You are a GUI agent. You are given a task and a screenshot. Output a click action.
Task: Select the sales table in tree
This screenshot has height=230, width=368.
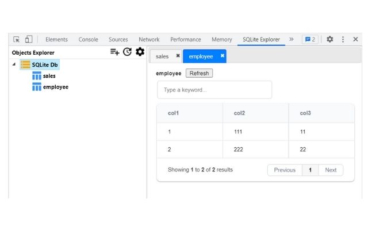49,76
